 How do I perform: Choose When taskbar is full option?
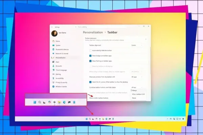pos(138,94)
